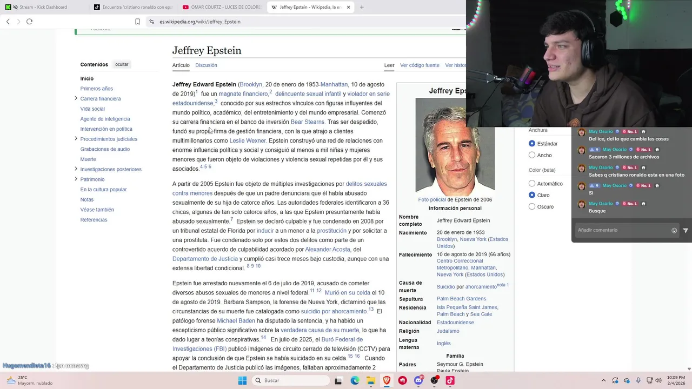Open the Palm Beach Gardens link
Image resolution: width=692 pixels, height=389 pixels.
tap(461, 299)
